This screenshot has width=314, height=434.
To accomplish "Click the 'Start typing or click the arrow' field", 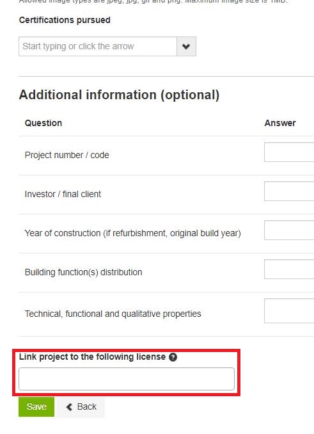I will [98, 46].
